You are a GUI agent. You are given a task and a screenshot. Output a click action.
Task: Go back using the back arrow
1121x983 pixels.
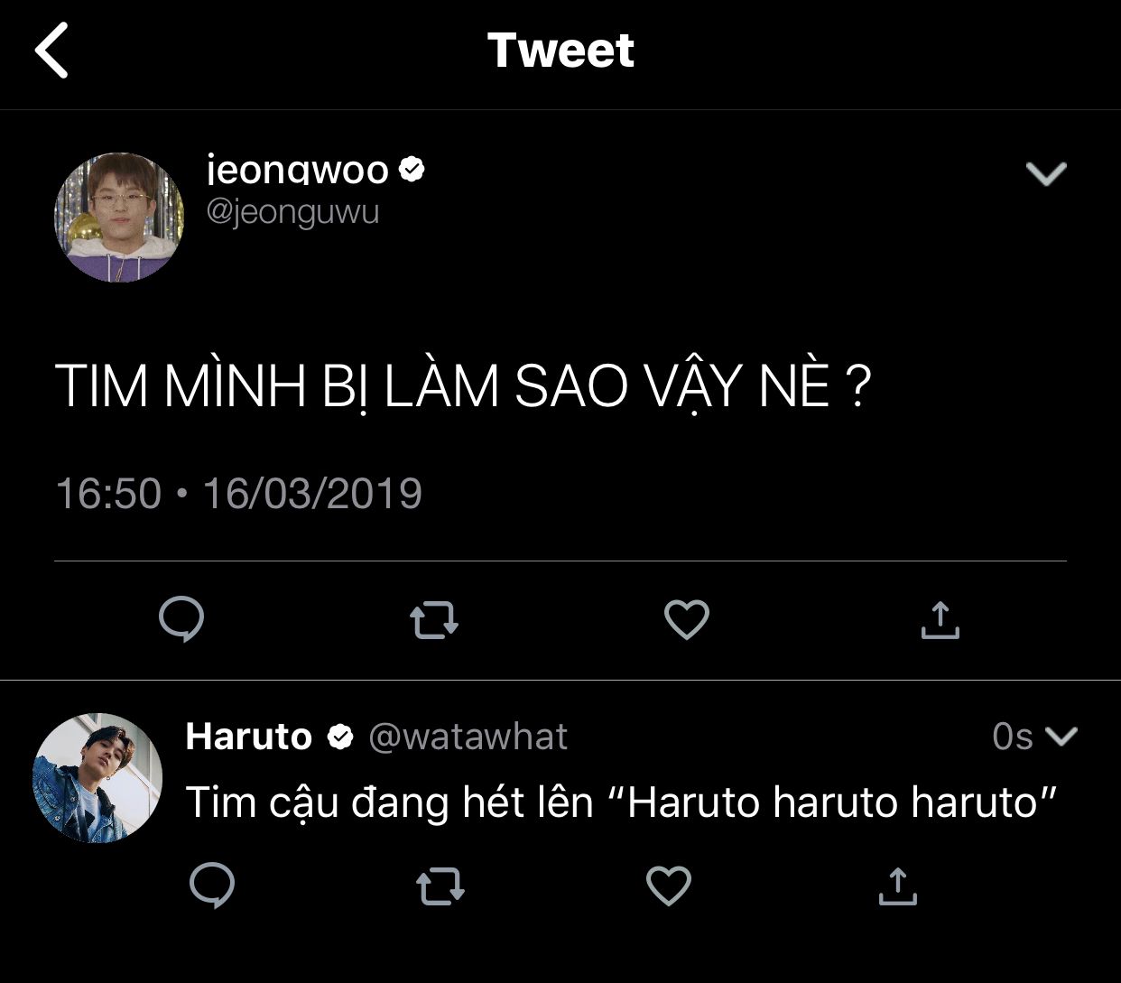(52, 51)
